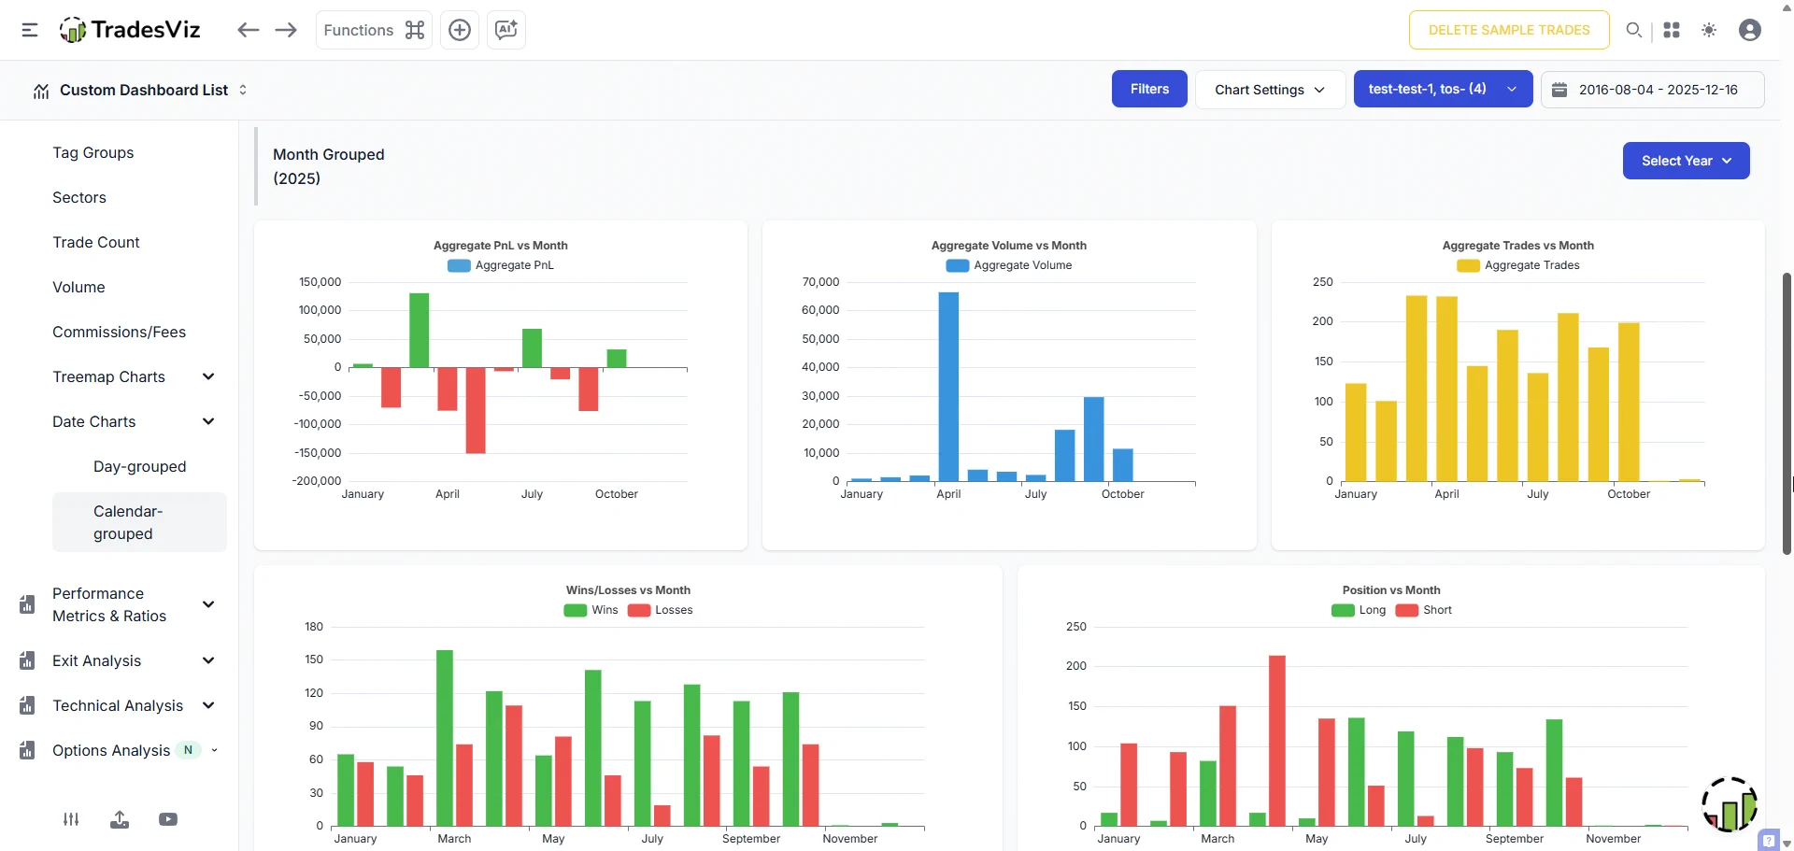Click the 'Wins/Losses vs Month' chart title

628,590
